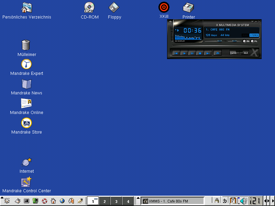Skip to next track in XMMS
This screenshot has width=275, height=206.
[x=208, y=53]
